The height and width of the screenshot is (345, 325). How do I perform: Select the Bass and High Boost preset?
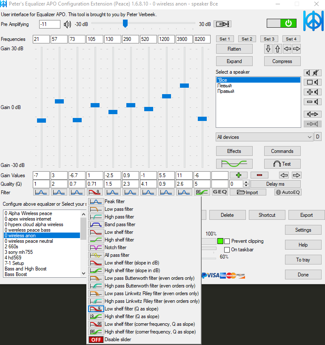42,269
